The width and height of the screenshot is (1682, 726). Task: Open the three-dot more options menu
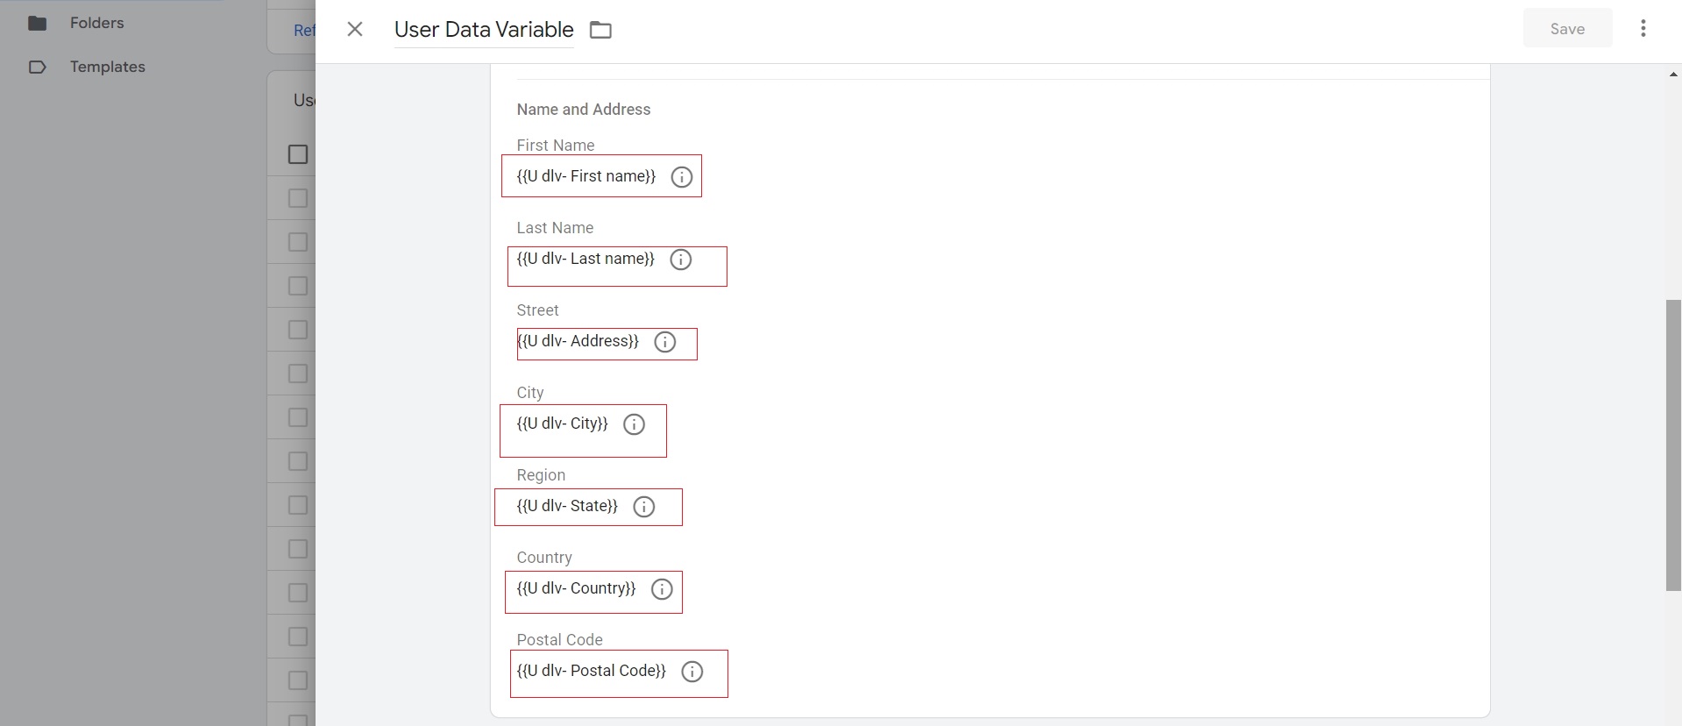coord(1643,28)
